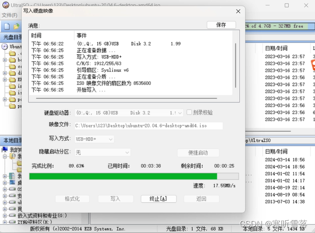Expand the 'EF' folder in disc tree
Screen dimensions: 315x233
coord(4,79)
